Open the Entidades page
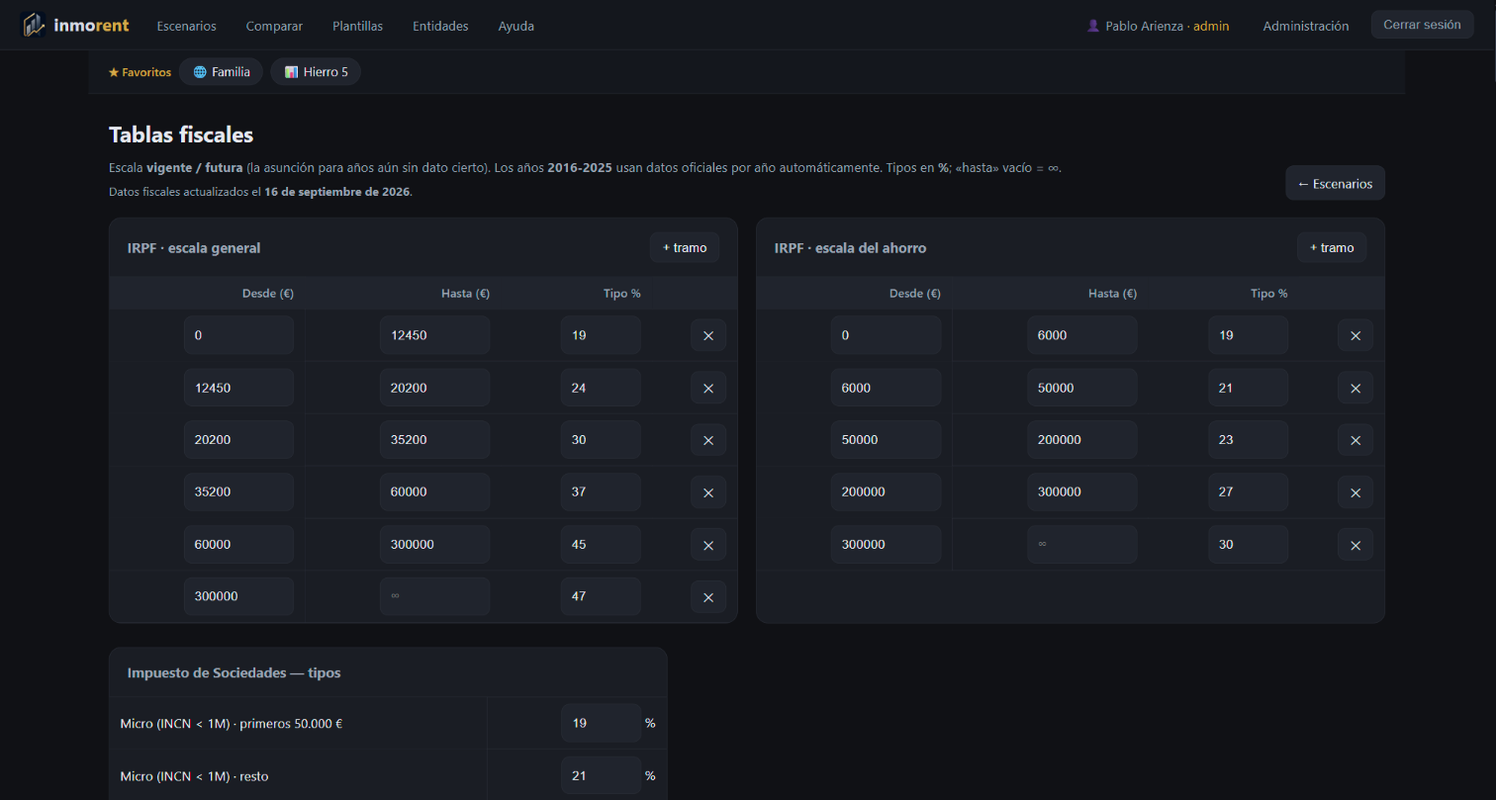Image resolution: width=1496 pixels, height=800 pixels. (x=440, y=26)
